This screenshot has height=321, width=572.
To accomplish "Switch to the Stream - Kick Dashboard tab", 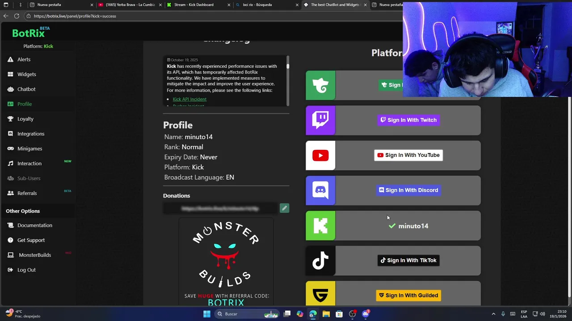I will click(198, 5).
